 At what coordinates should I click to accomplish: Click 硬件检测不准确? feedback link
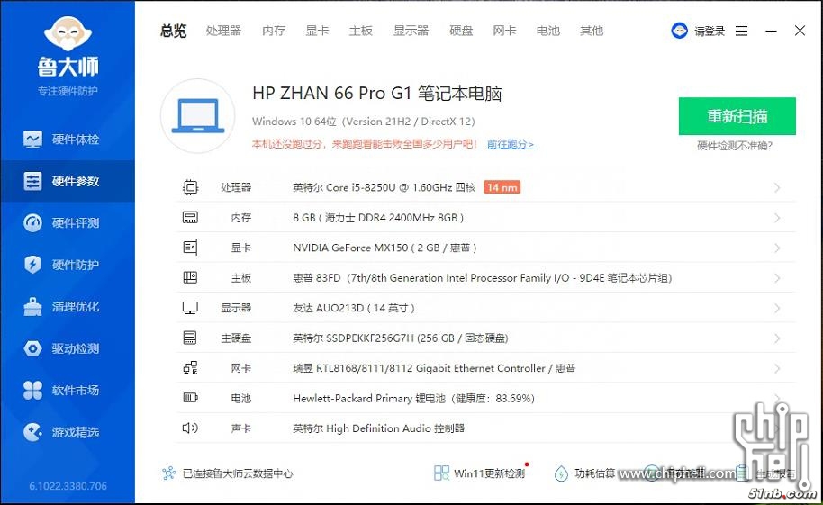click(735, 146)
